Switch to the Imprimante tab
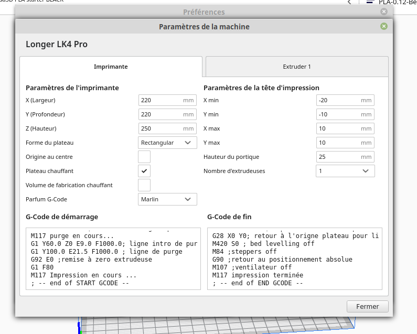 click(x=111, y=67)
